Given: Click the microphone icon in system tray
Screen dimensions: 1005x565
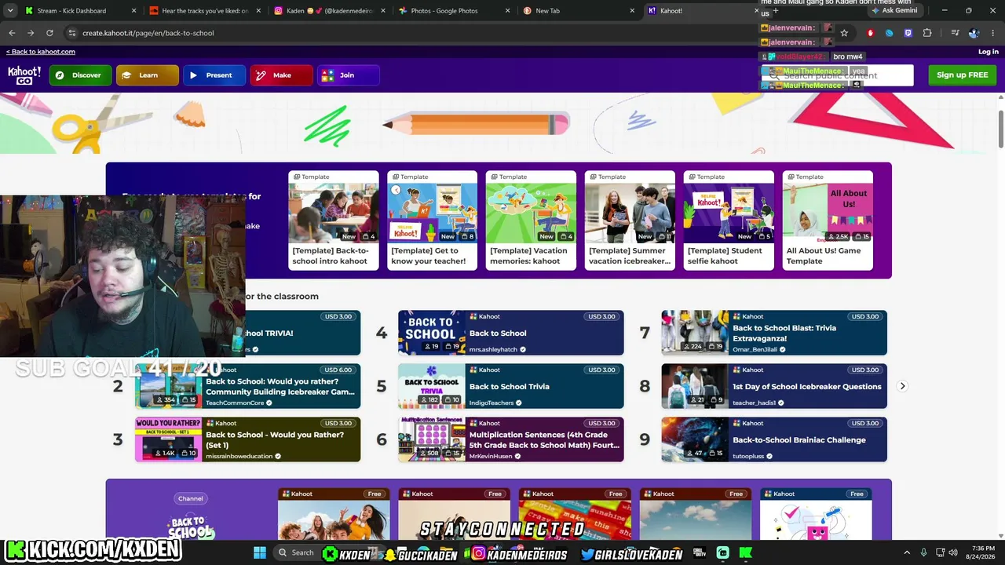Looking at the screenshot, I should pyautogui.click(x=924, y=552).
